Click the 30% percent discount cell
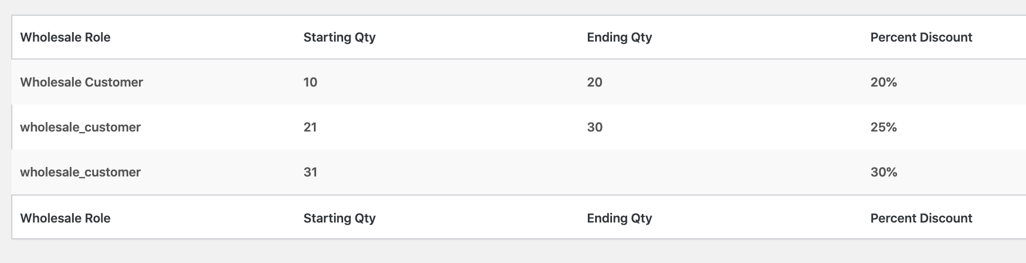This screenshot has height=263, width=1026. [x=883, y=173]
